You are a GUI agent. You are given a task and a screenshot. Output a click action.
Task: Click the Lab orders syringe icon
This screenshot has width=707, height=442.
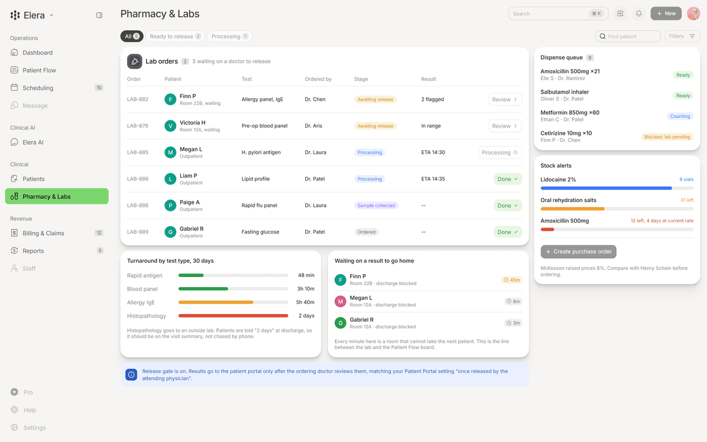(134, 61)
